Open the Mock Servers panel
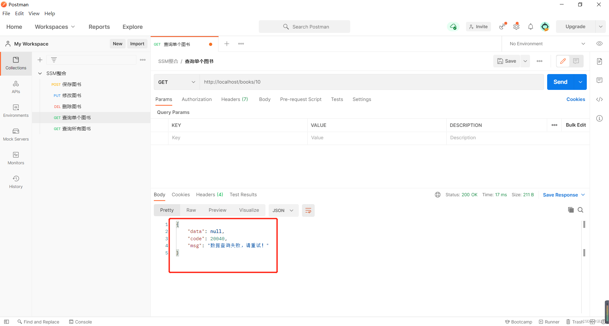 click(x=16, y=135)
